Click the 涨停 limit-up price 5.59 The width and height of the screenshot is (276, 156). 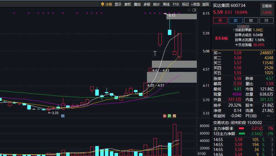click(x=238, y=78)
